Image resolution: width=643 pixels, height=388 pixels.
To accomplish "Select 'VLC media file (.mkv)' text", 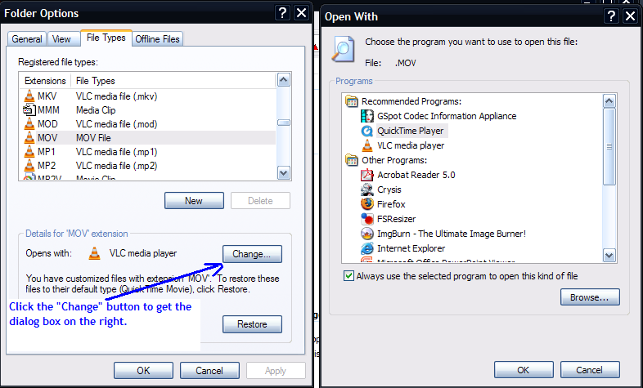I will coord(116,96).
